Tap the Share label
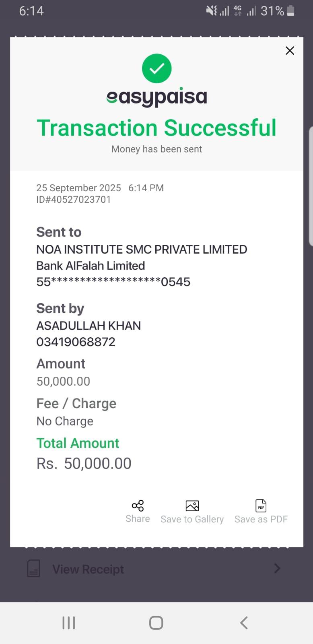The image size is (313, 644). pos(138,519)
